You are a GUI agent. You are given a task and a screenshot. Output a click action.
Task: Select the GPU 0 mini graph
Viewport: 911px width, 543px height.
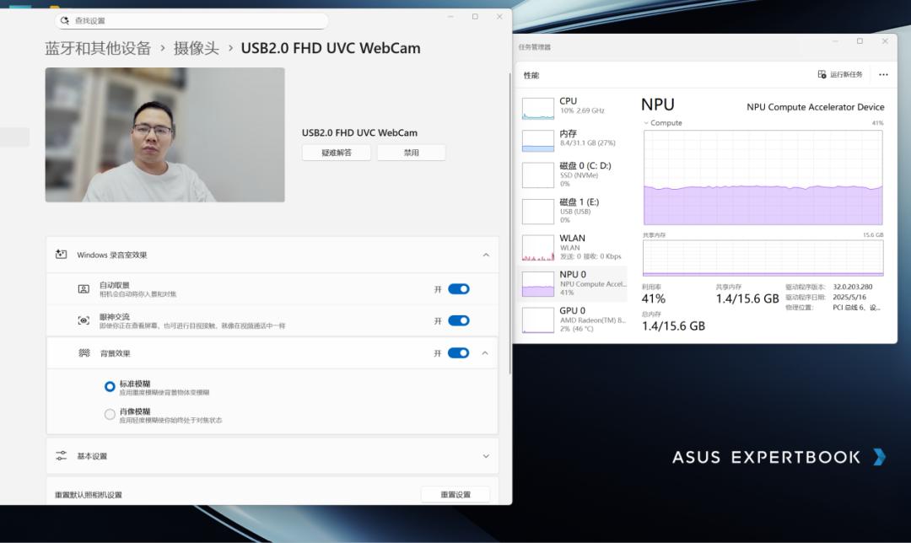[538, 320]
